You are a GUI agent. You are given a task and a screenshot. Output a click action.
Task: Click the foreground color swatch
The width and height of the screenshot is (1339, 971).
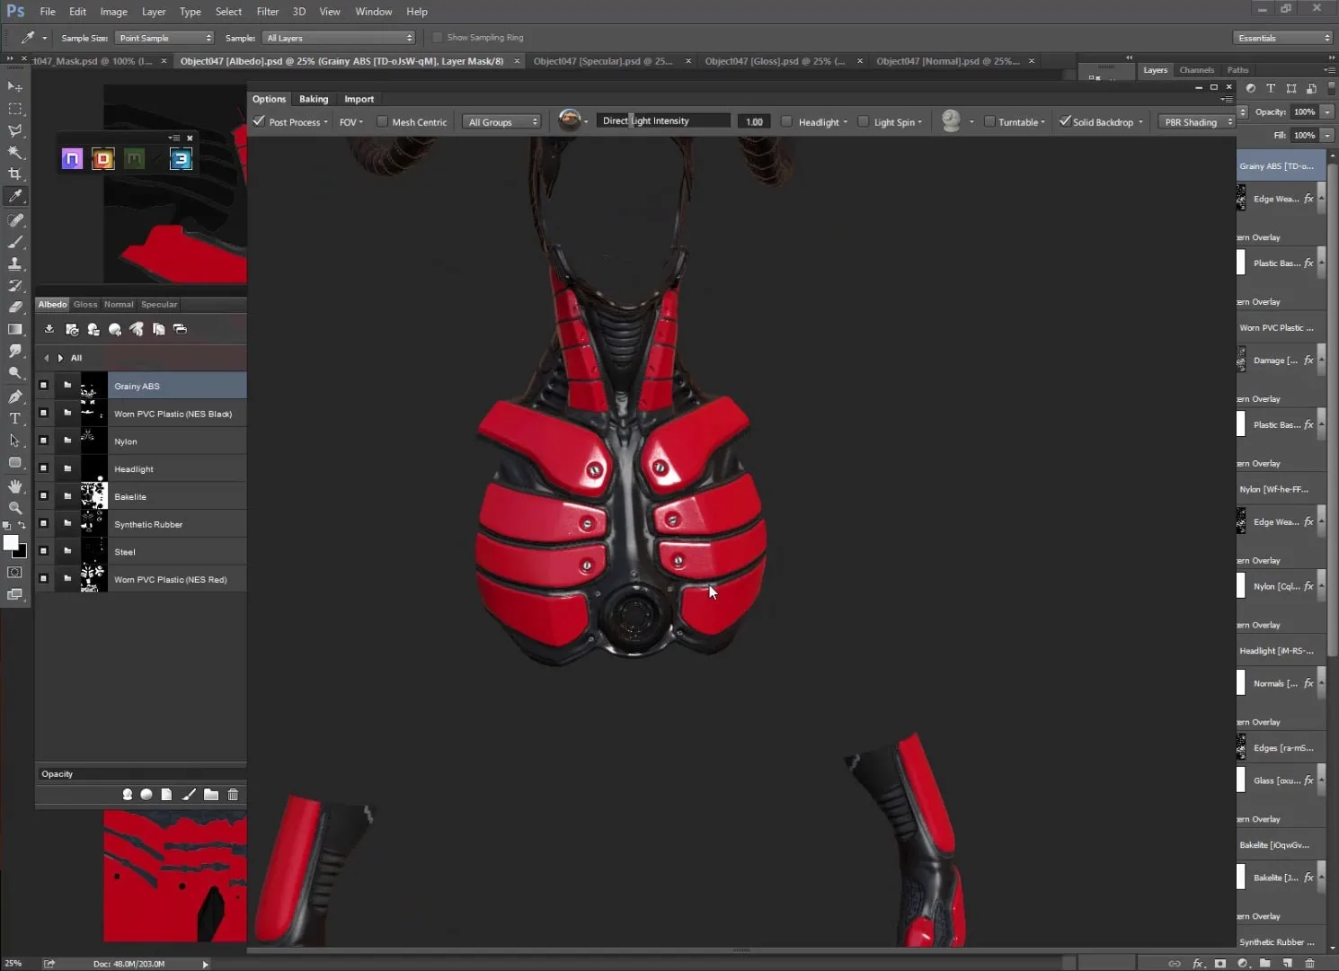point(11,542)
